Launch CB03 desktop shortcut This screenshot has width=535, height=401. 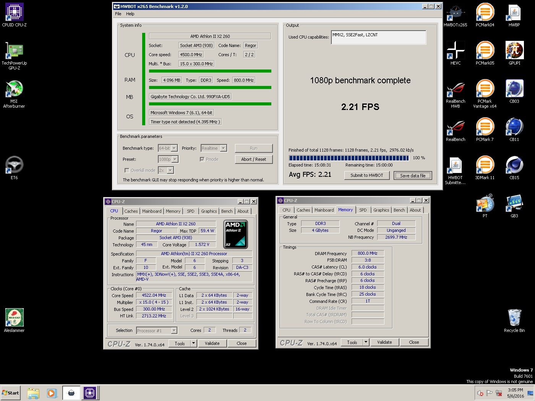click(x=514, y=91)
